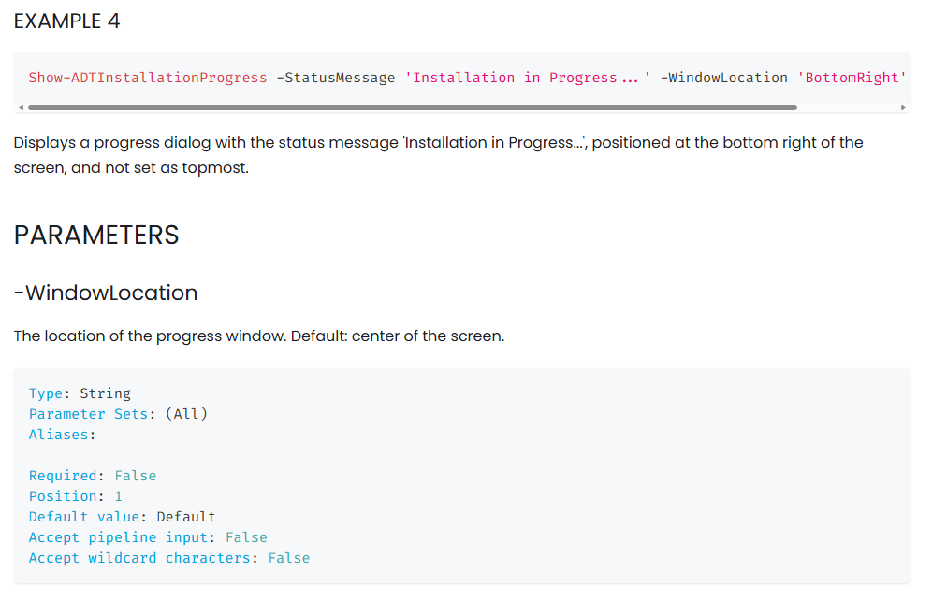The width and height of the screenshot is (932, 600).
Task: Click the Accept wildcard characters: False line
Action: click(169, 558)
